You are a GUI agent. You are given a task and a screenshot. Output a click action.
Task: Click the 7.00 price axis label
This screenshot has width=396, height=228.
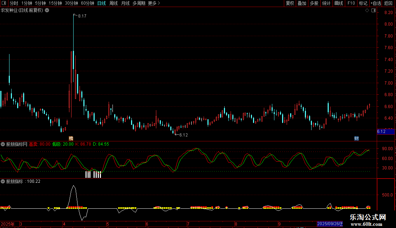tap(388, 83)
